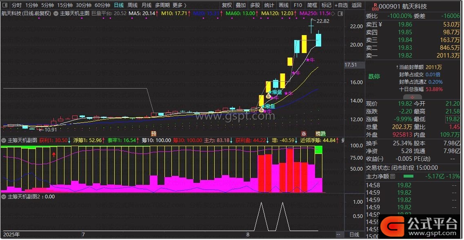Click the 返回 back button
Screen dimensions: 464x240
click(x=357, y=5)
